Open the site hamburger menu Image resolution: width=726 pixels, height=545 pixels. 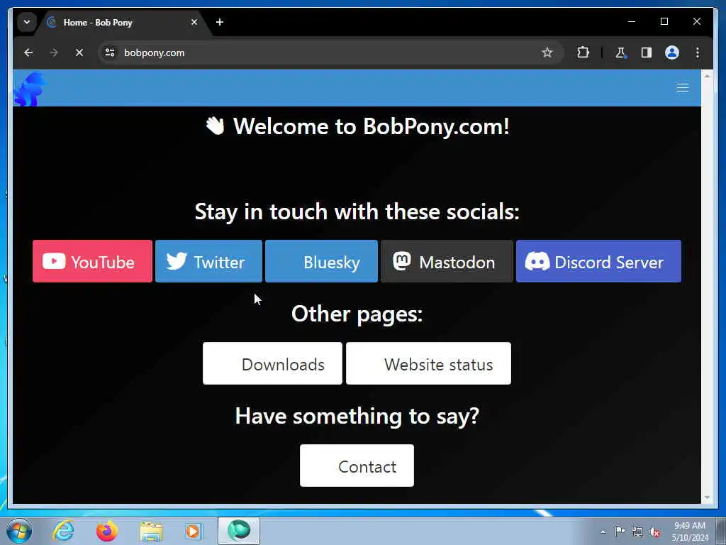(683, 88)
